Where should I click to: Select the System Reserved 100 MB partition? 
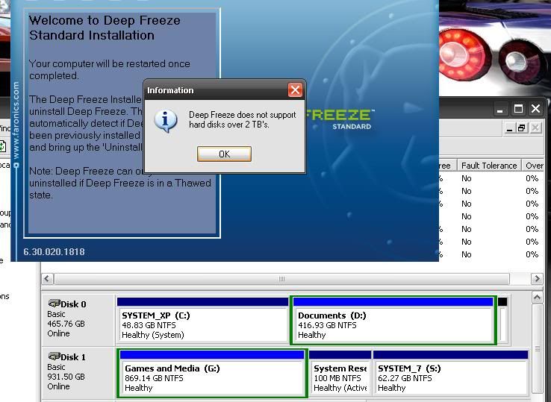click(340, 373)
